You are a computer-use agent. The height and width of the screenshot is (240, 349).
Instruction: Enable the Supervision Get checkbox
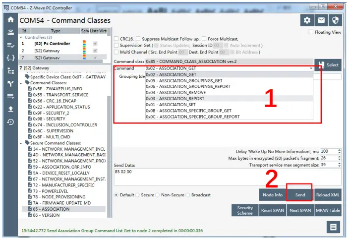pyautogui.click(x=116, y=46)
